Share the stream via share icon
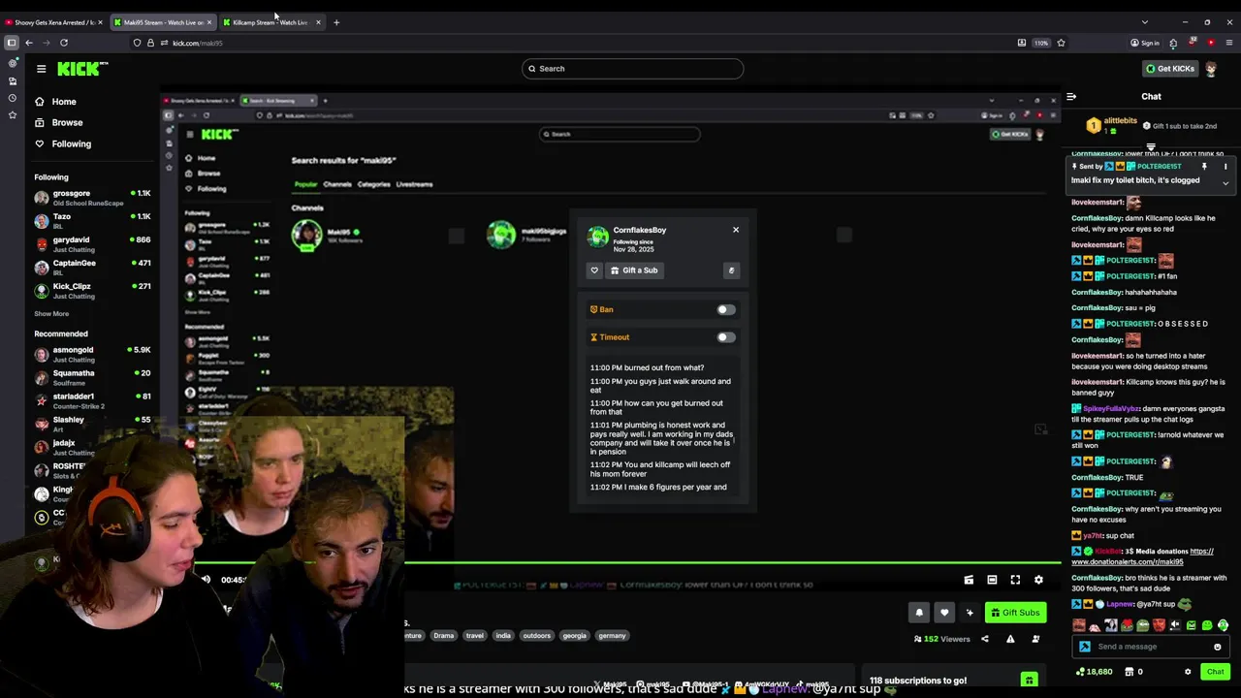 tap(985, 639)
